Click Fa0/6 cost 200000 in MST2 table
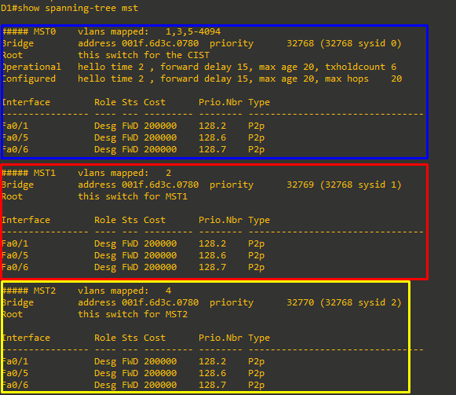This screenshot has height=395, width=456. pos(160,385)
